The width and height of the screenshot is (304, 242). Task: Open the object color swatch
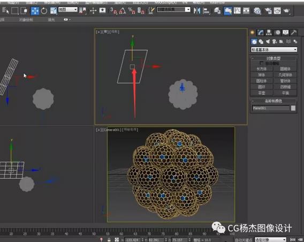tap(293, 108)
